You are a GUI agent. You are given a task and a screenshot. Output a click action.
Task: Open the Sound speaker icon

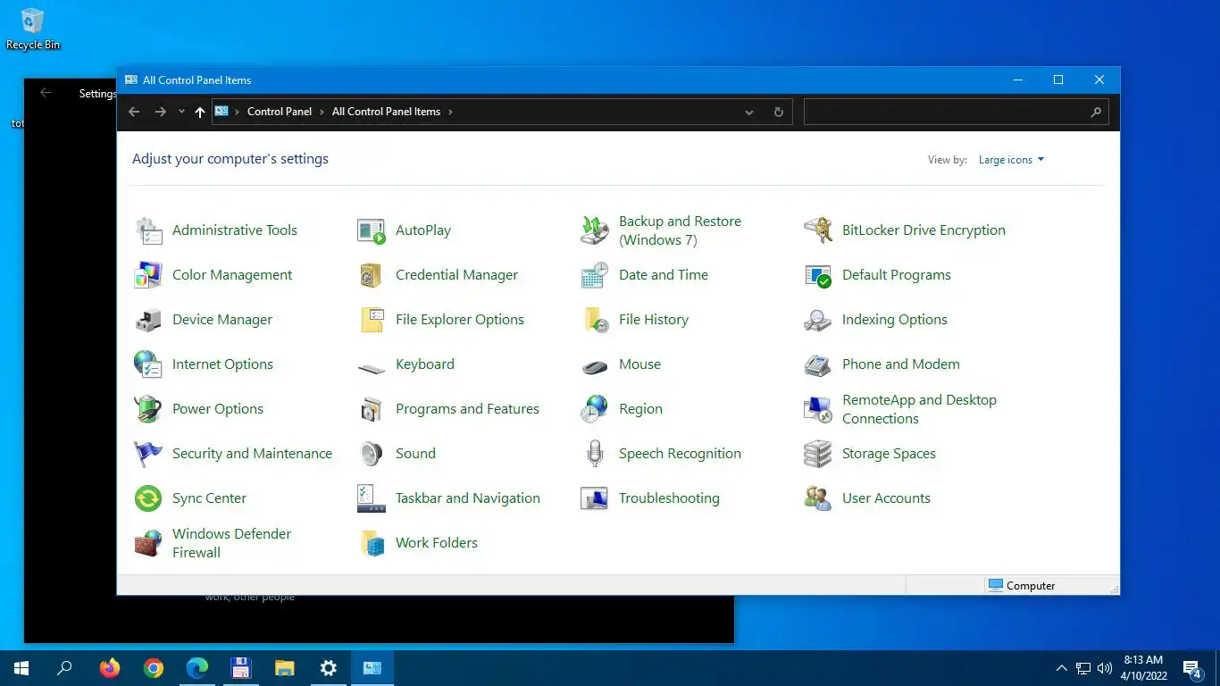click(x=372, y=454)
